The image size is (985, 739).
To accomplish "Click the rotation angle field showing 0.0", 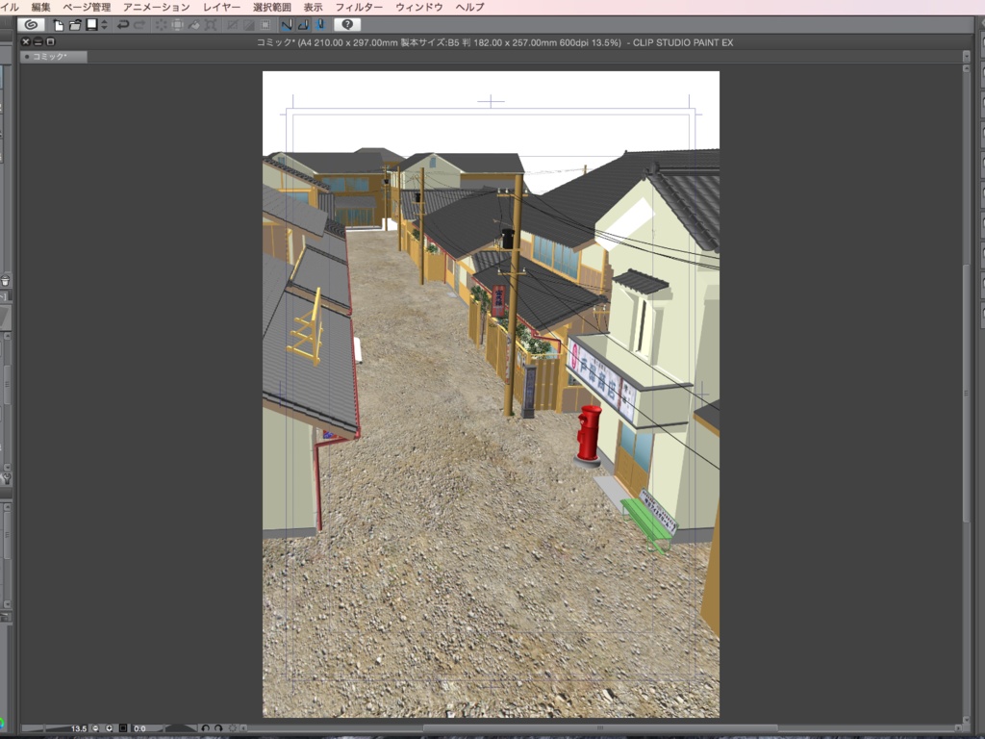I will click(x=142, y=726).
